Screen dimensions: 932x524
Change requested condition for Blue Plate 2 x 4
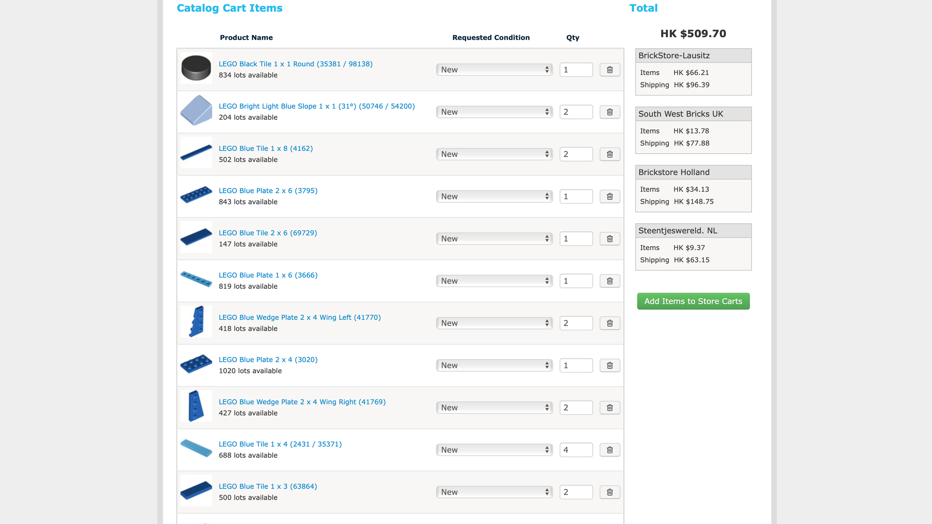[494, 366]
